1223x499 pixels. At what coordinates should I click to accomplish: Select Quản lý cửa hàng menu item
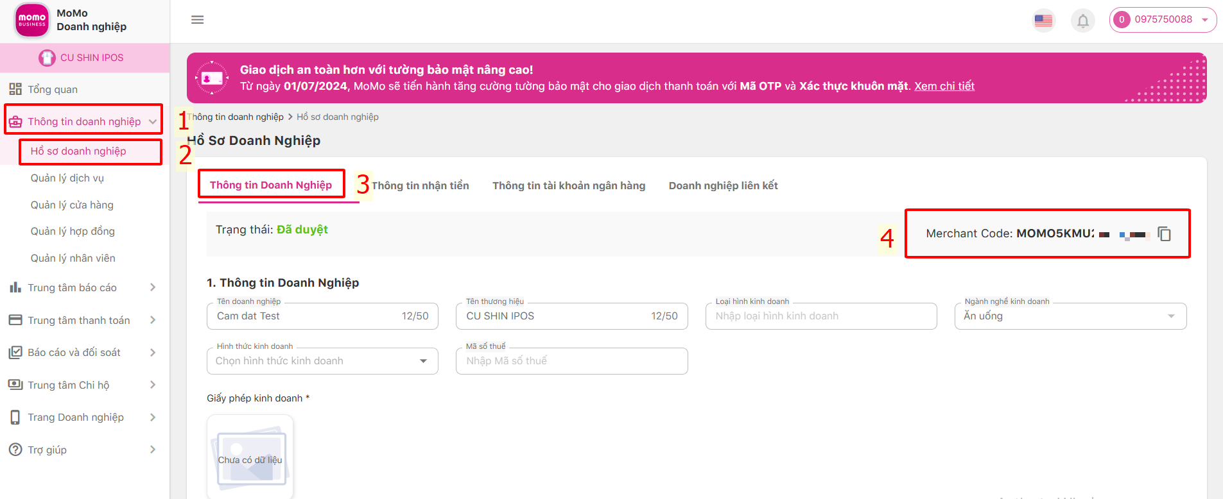tap(72, 205)
